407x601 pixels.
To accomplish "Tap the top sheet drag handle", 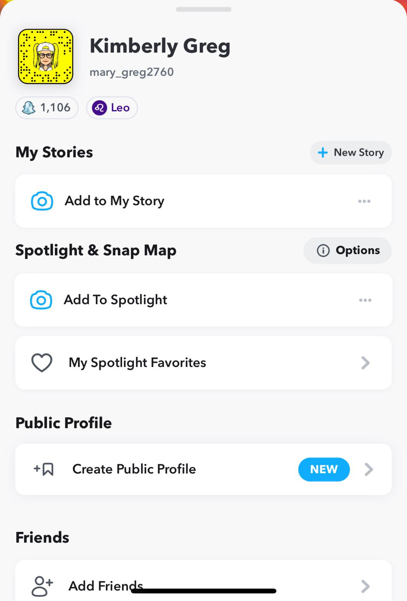I will [203, 9].
